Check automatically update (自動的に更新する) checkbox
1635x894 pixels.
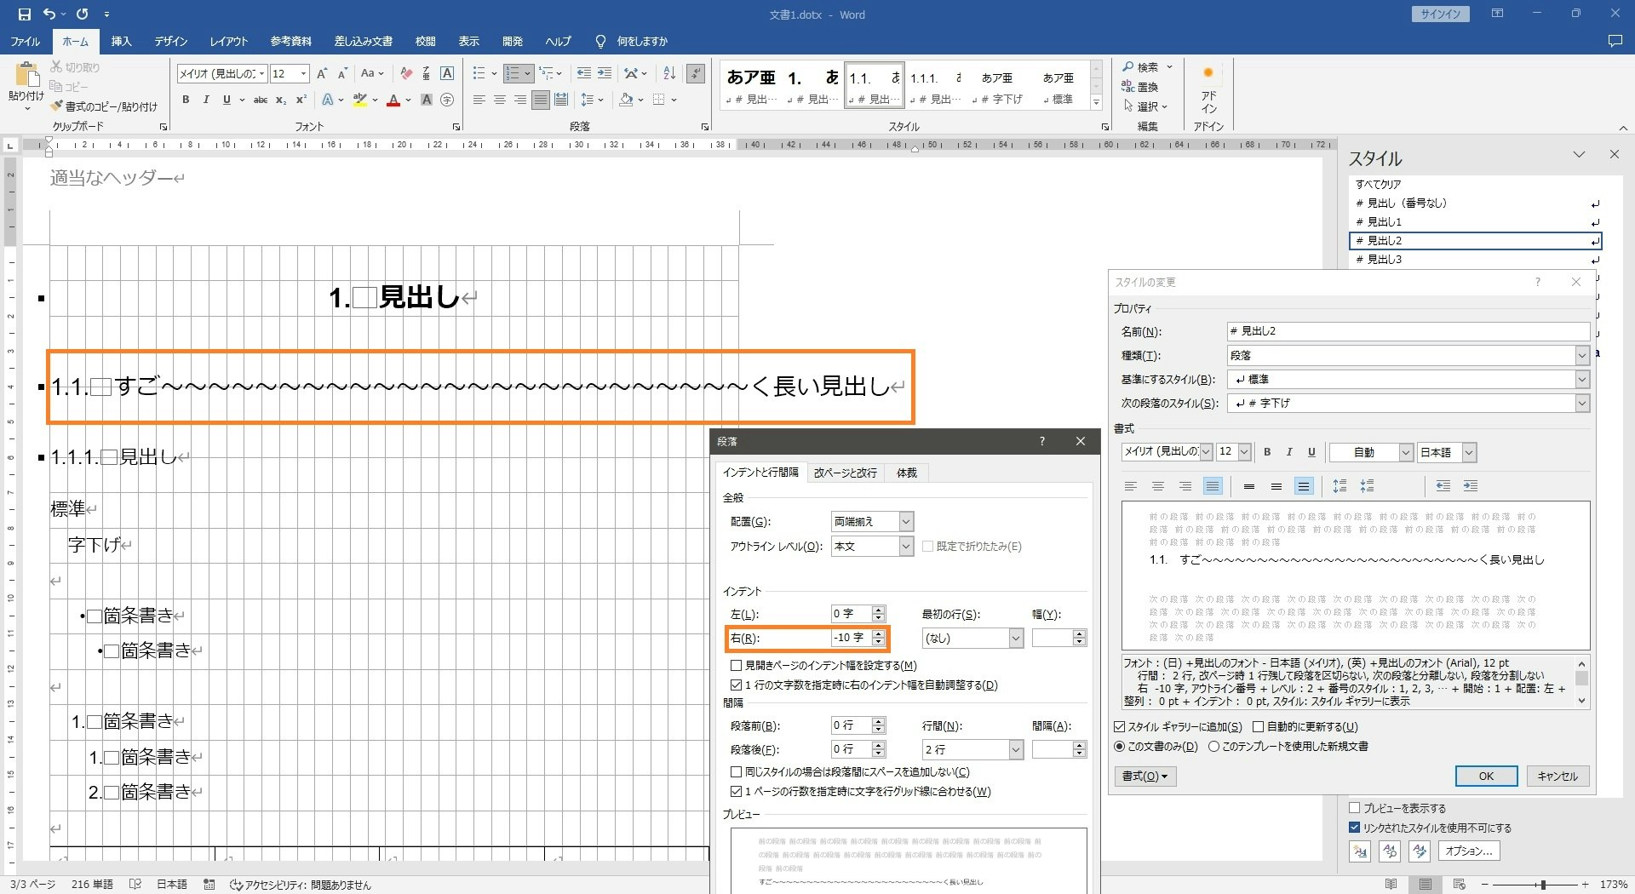click(x=1258, y=727)
